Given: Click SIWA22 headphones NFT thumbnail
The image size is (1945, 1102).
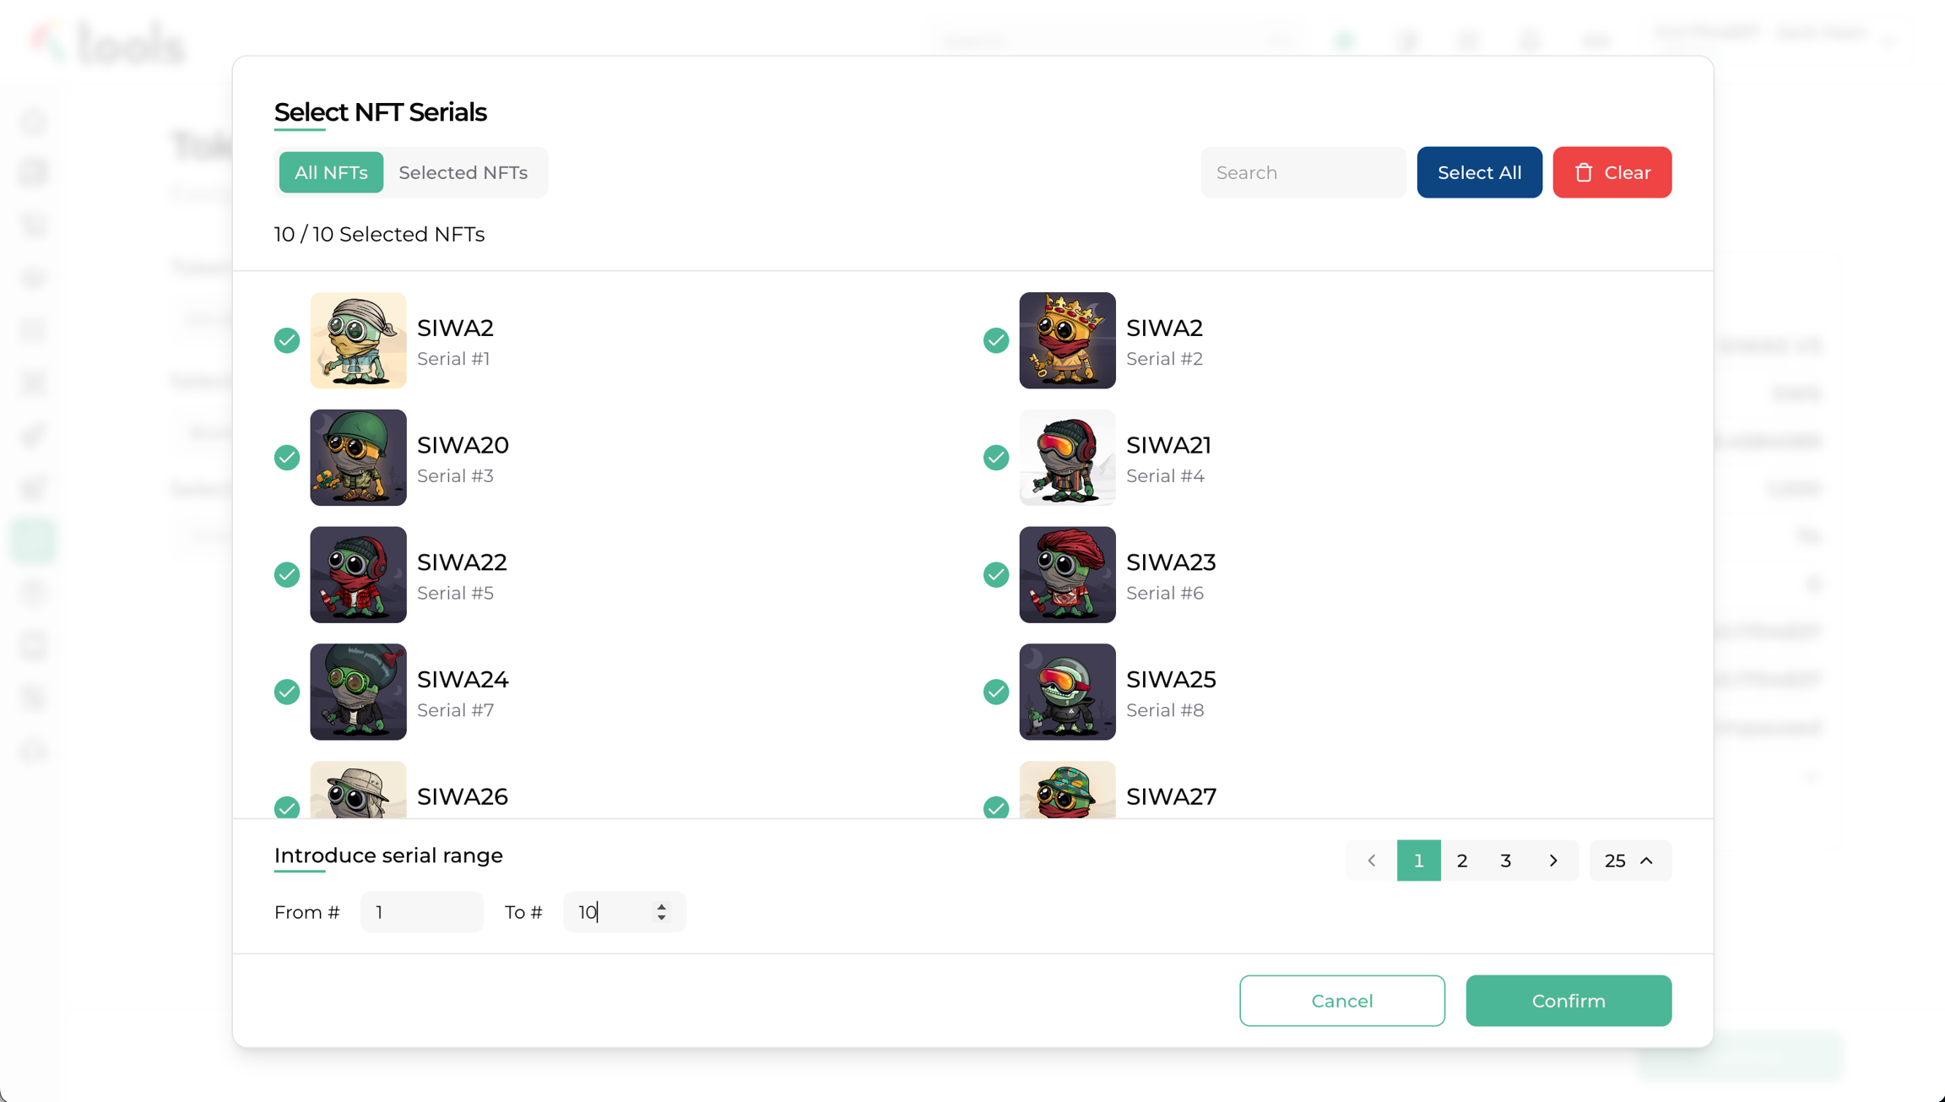Looking at the screenshot, I should (358, 575).
